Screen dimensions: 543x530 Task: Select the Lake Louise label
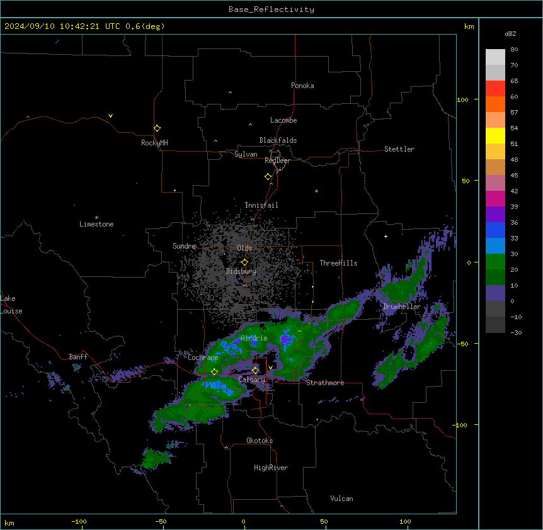click(11, 305)
